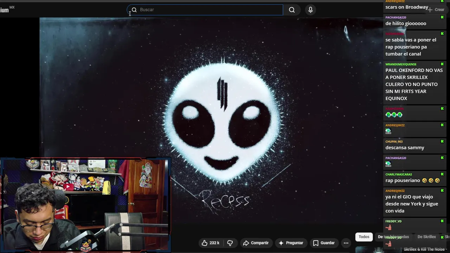Viewport: 450px width, 253px height.
Task: Click username WRANDEMEXIQUENSE in chat
Action: tap(401, 64)
